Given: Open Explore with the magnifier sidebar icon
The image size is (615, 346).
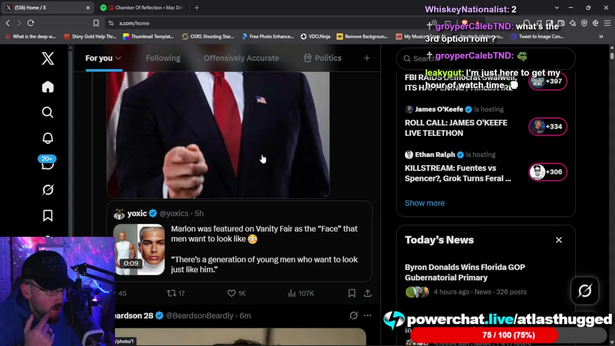Looking at the screenshot, I should click(x=48, y=112).
